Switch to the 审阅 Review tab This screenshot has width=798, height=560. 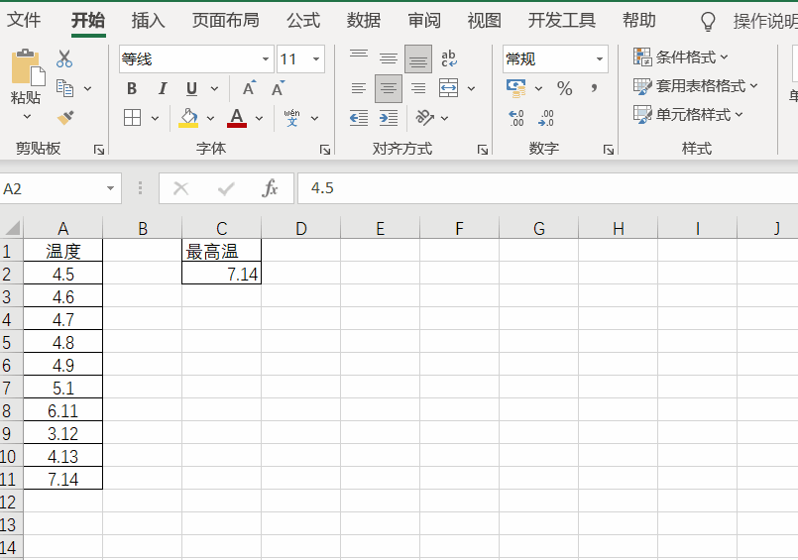(424, 21)
